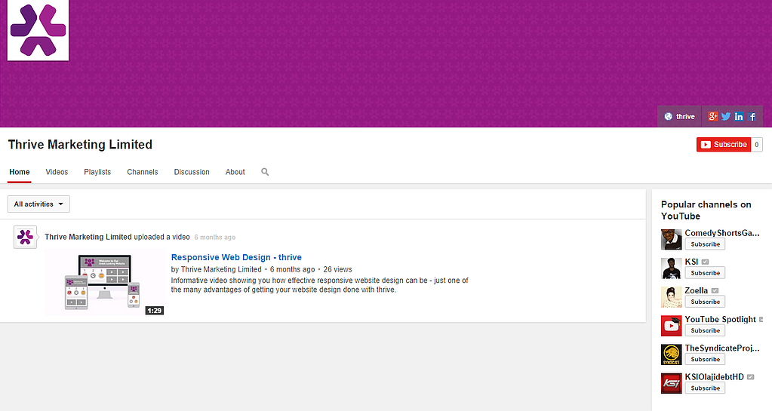
Task: Open the LinkedIn icon link
Action: coord(739,116)
